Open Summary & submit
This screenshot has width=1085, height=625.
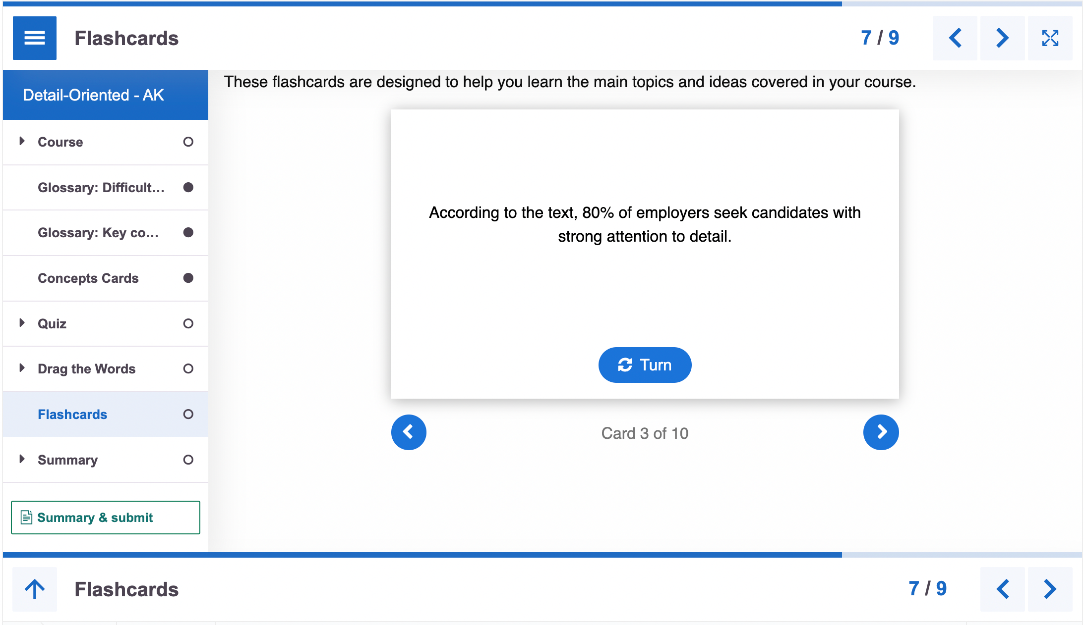pyautogui.click(x=105, y=518)
